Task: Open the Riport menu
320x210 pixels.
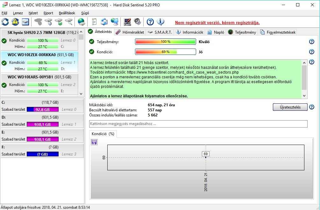Action: pyautogui.click(x=48, y=13)
